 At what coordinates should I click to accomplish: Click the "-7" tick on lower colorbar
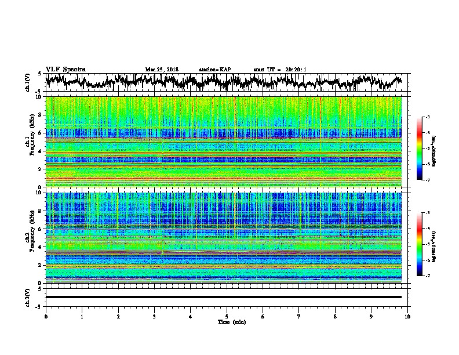pos(427,276)
